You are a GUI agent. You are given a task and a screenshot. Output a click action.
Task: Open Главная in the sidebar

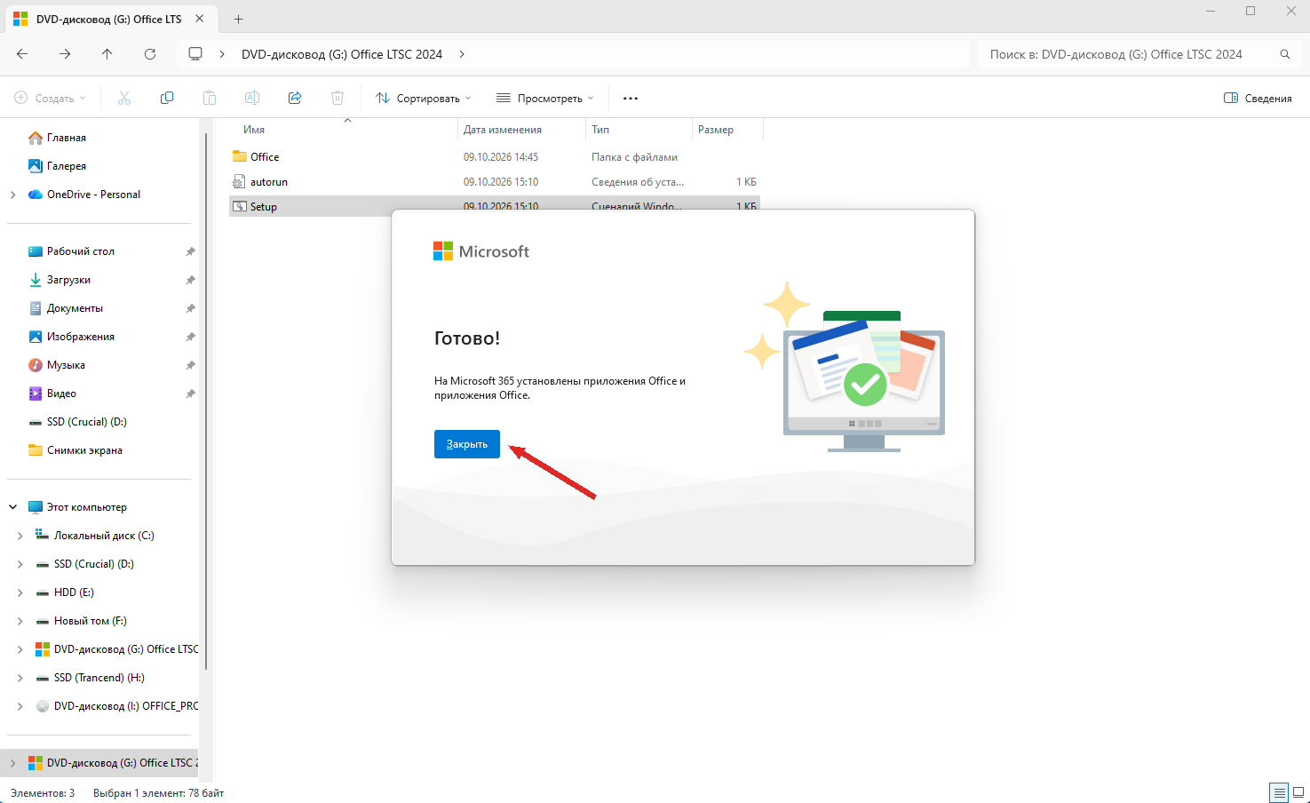click(x=67, y=138)
